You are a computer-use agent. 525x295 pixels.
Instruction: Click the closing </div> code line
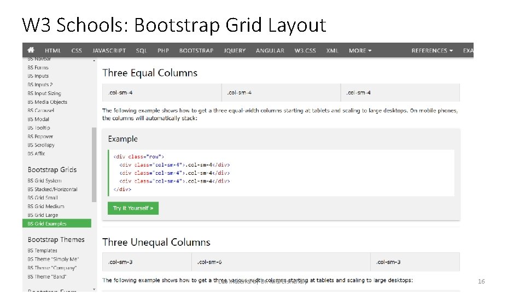(x=122, y=190)
